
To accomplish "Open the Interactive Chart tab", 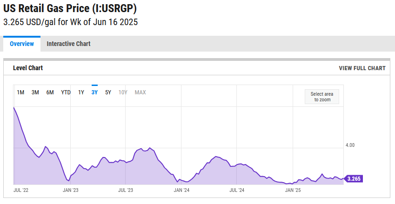I will click(x=68, y=44).
